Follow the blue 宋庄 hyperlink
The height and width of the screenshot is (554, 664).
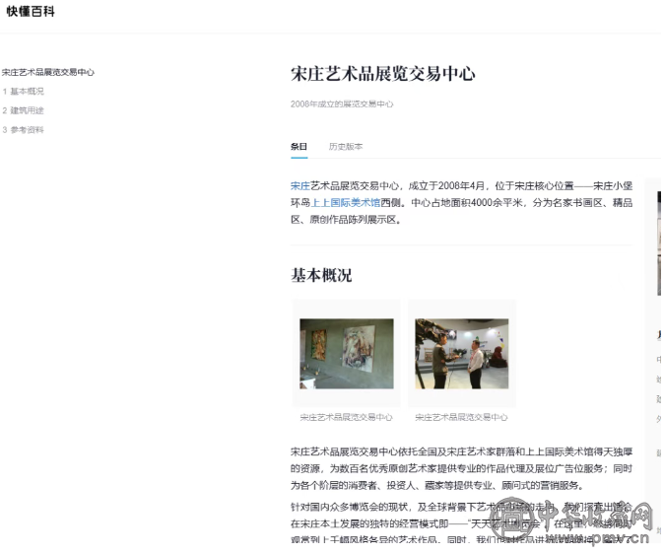coord(299,184)
